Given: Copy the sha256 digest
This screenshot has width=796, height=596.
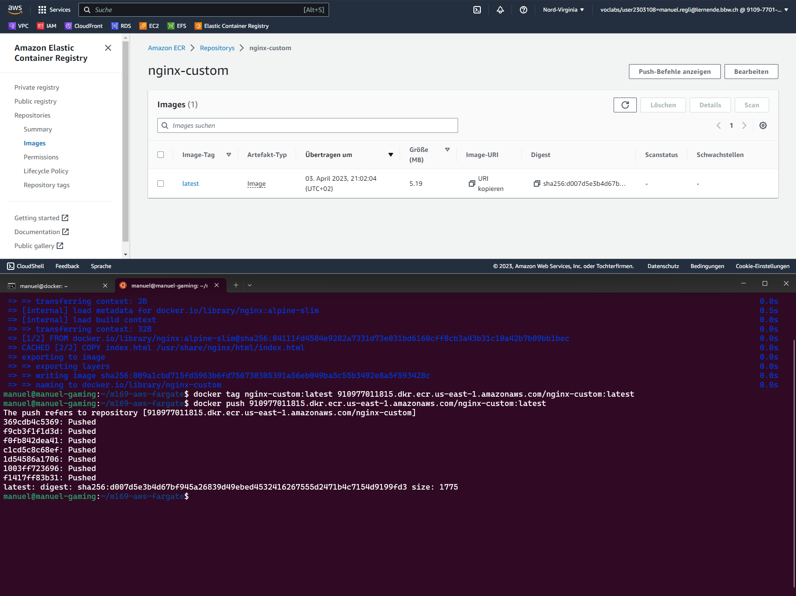Looking at the screenshot, I should coord(537,183).
